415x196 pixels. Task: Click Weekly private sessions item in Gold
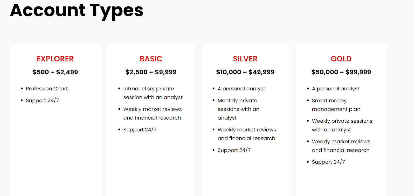[x=342, y=125]
